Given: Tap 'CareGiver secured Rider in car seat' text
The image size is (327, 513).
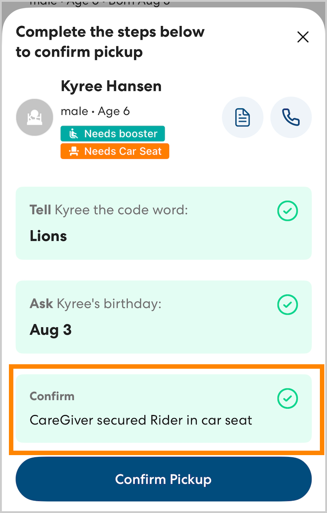Looking at the screenshot, I should (x=141, y=420).
